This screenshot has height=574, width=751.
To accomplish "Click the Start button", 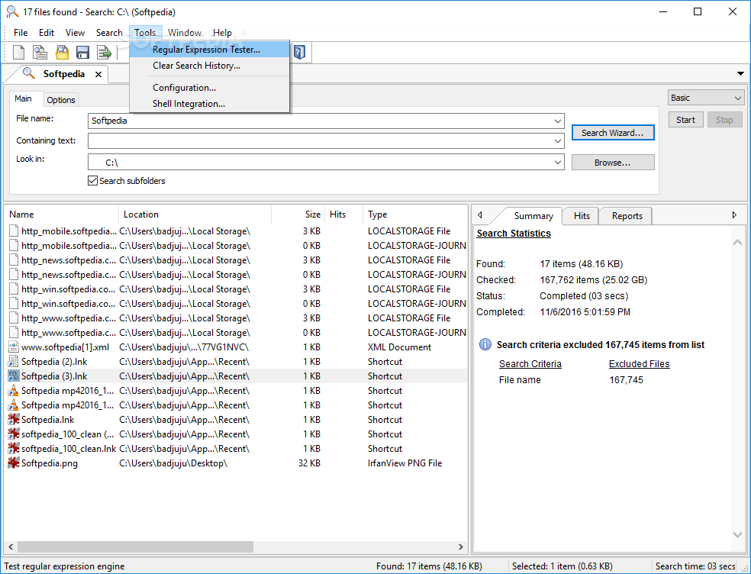I will point(685,120).
